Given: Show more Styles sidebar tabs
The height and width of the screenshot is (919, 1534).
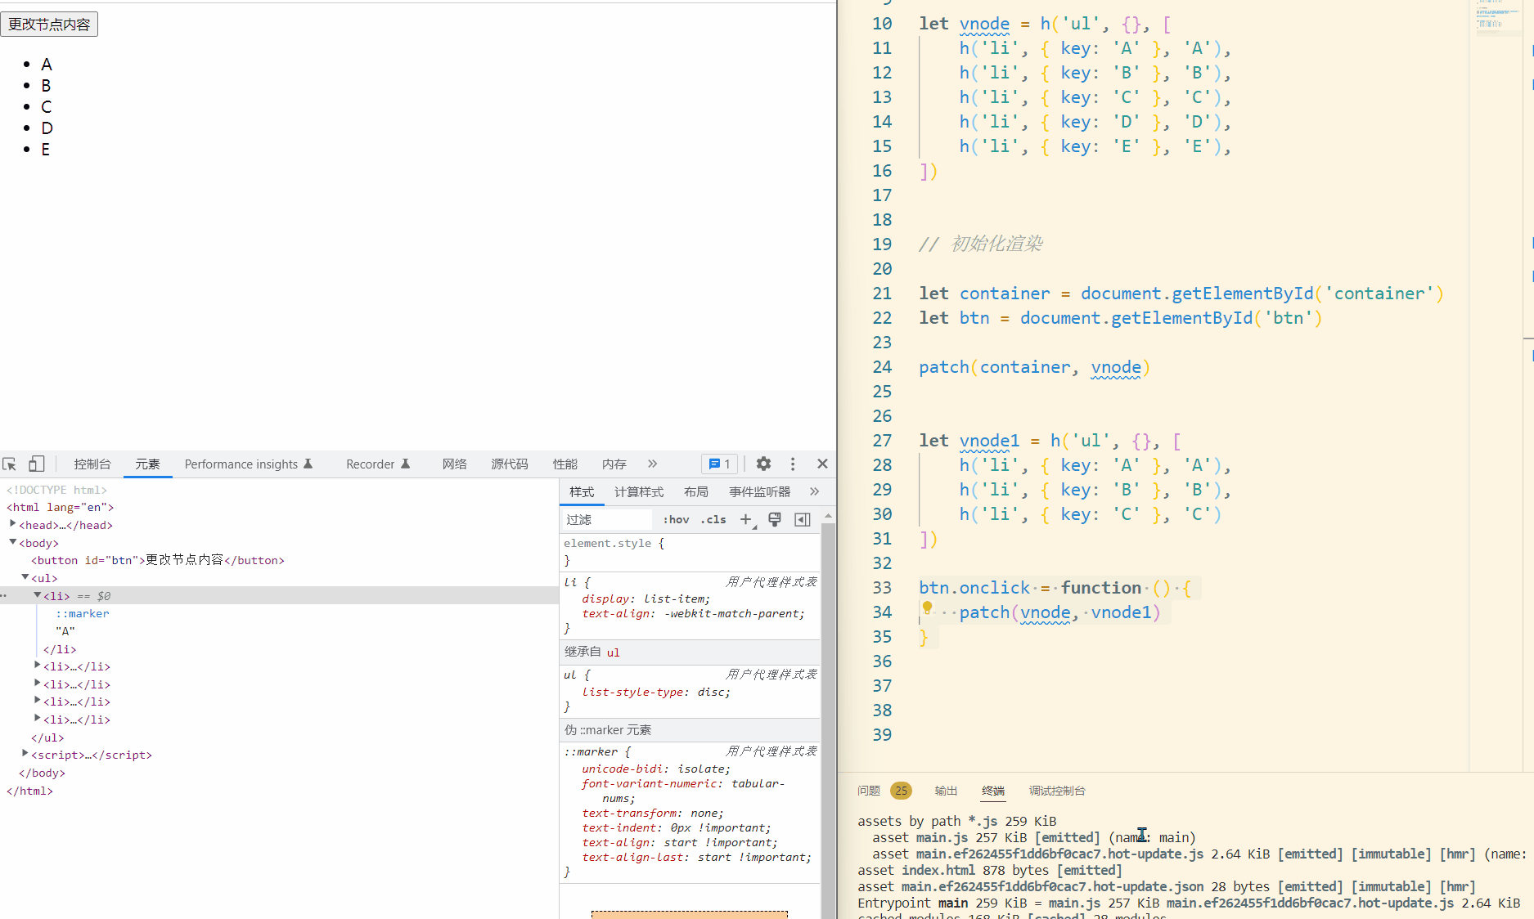Looking at the screenshot, I should point(814,491).
